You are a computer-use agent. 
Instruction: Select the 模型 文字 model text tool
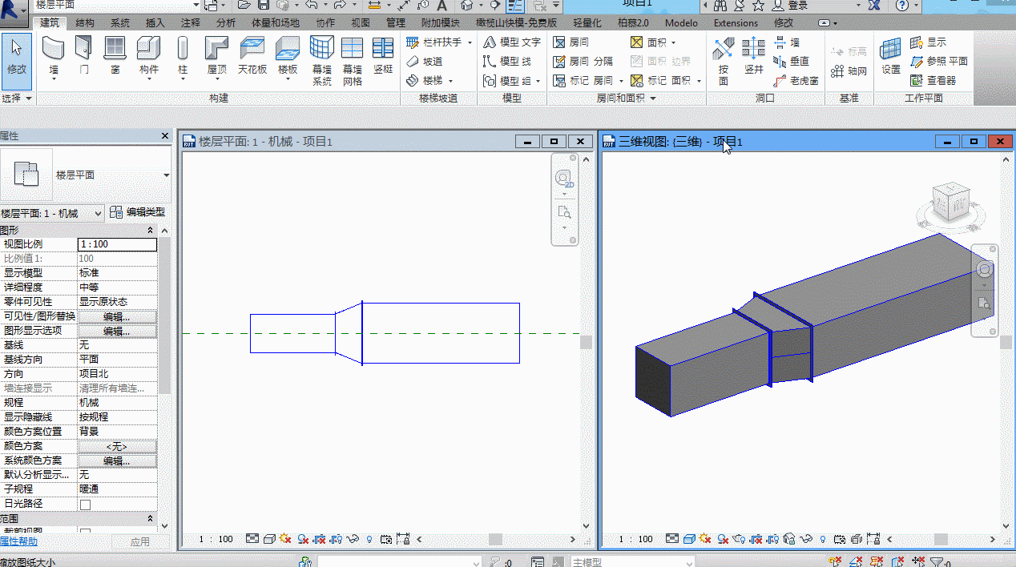[512, 42]
